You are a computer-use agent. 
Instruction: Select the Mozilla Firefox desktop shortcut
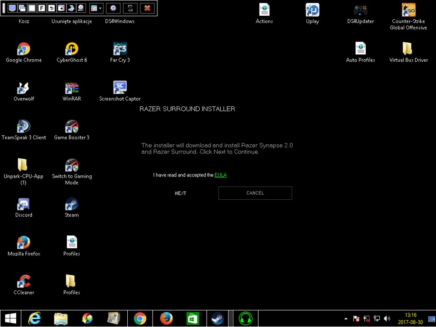coord(24,246)
